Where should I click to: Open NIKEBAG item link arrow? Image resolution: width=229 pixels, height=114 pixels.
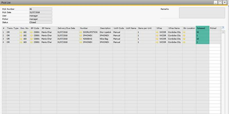[81, 39]
